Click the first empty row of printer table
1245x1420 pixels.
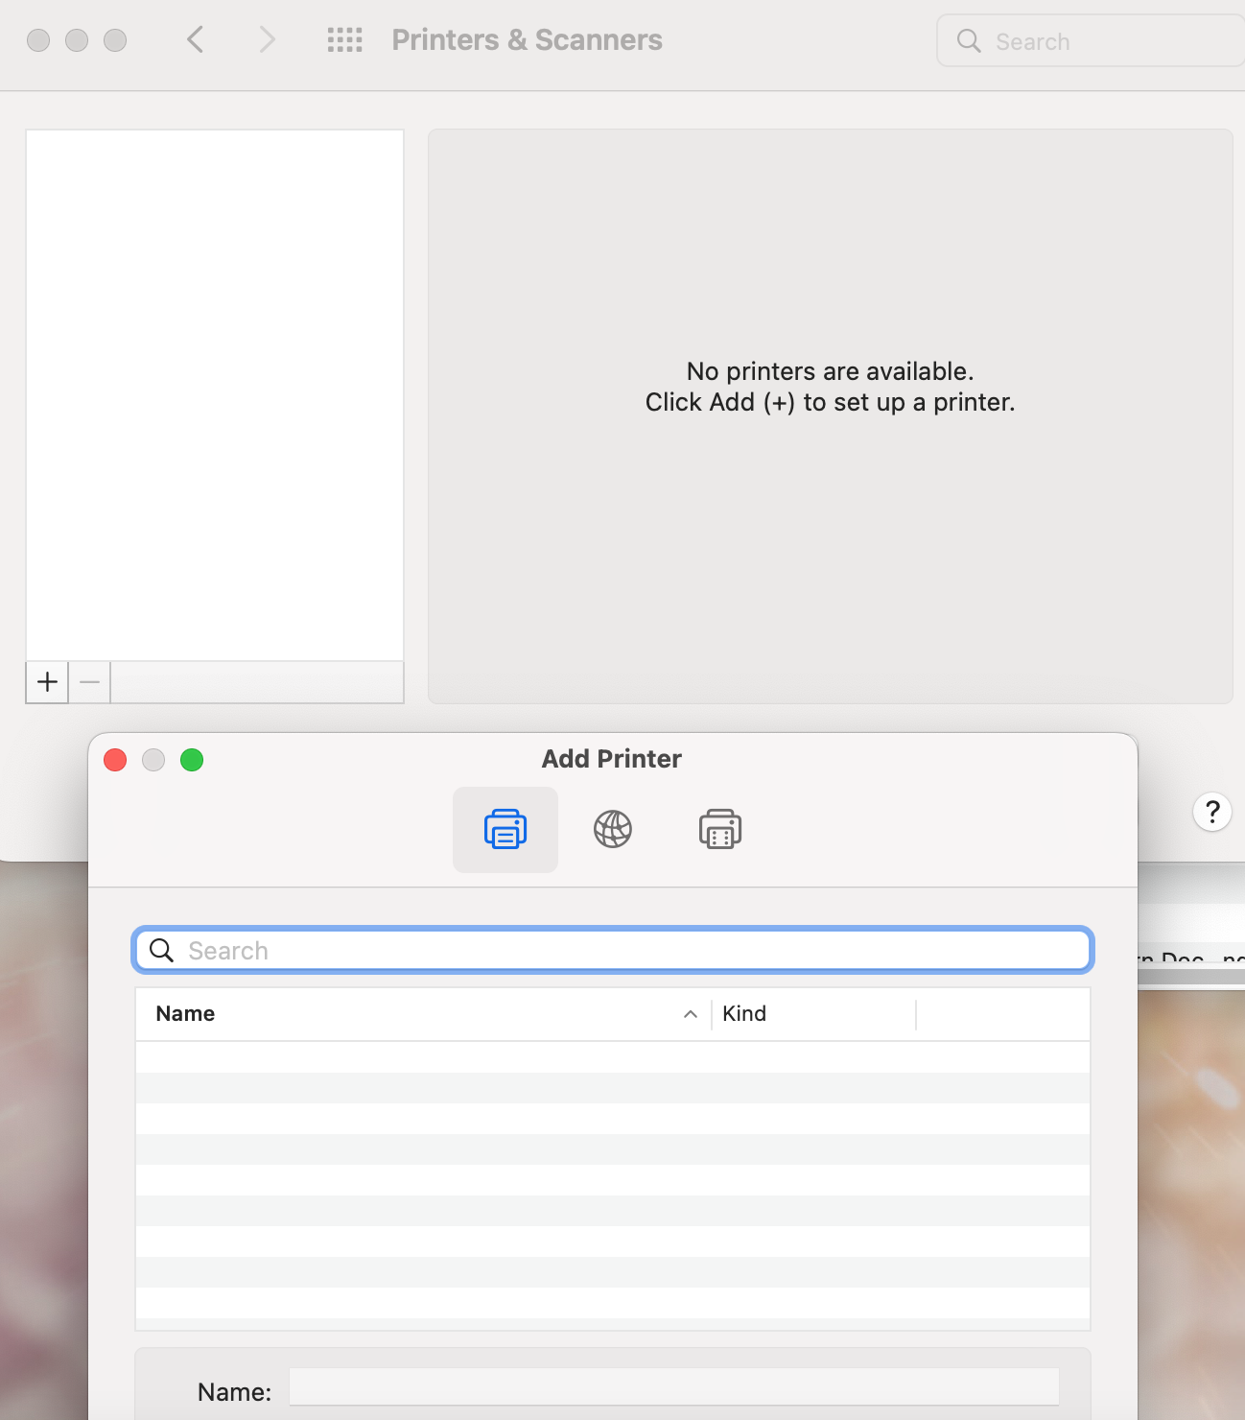(x=612, y=1057)
